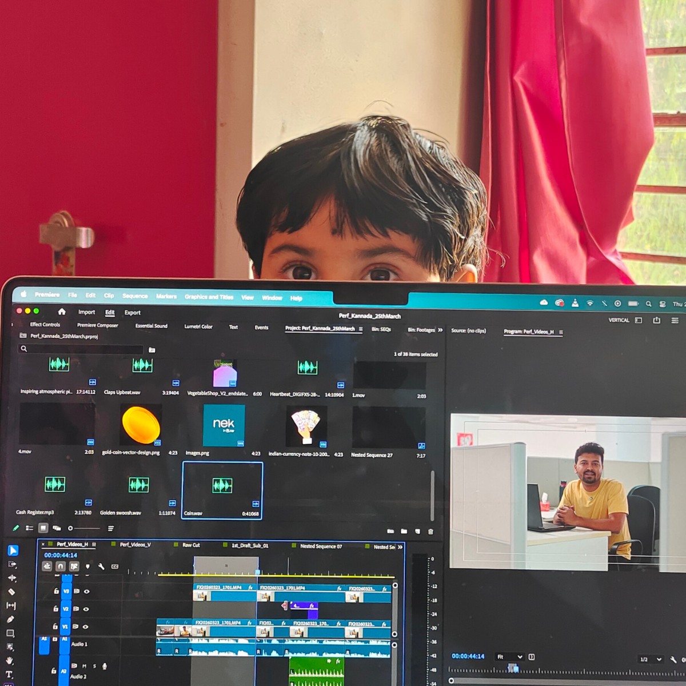Mute the Audio 2 track
Viewport: 686px width, 686px height.
[84, 666]
